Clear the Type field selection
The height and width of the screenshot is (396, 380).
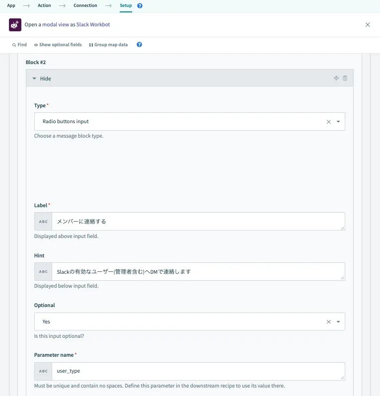coord(328,122)
